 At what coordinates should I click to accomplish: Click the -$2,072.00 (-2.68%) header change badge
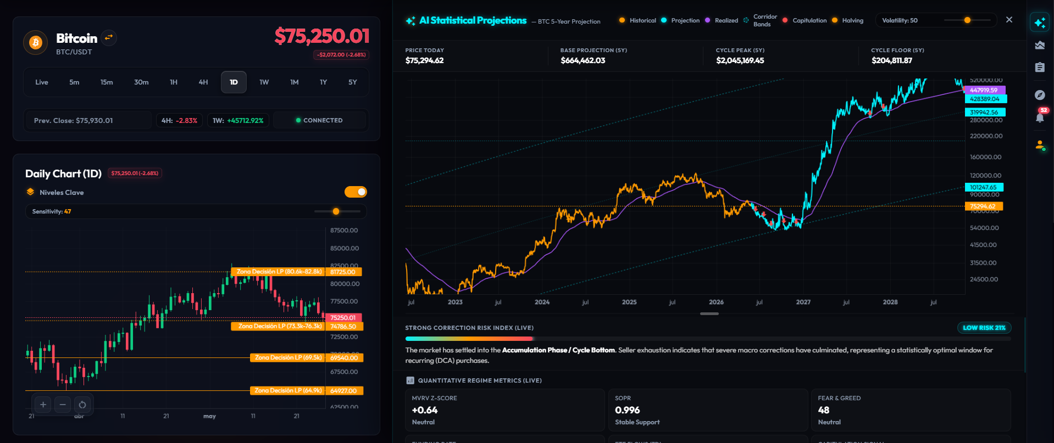click(x=341, y=54)
